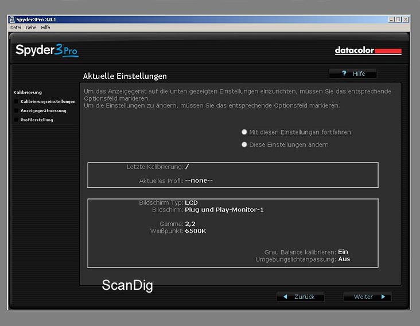The width and height of the screenshot is (420, 326).
Task: Click the Weißpunkt value '6500K'
Action: 196,231
